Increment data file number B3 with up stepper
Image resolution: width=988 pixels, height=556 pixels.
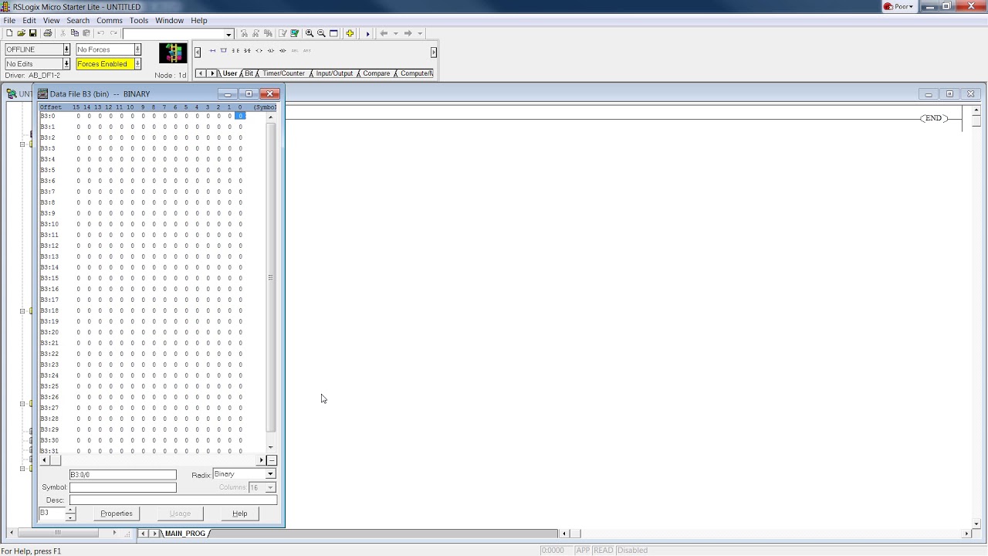coord(70,510)
